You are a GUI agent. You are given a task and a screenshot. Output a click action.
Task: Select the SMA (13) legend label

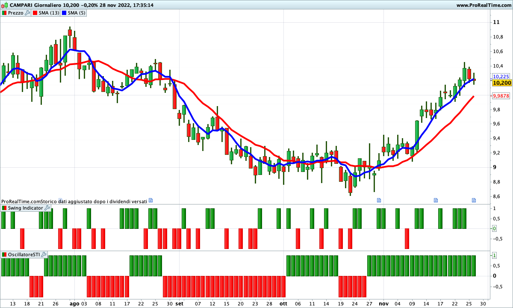[x=49, y=13]
